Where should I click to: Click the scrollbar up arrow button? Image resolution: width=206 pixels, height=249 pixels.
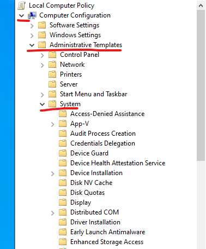201,5
